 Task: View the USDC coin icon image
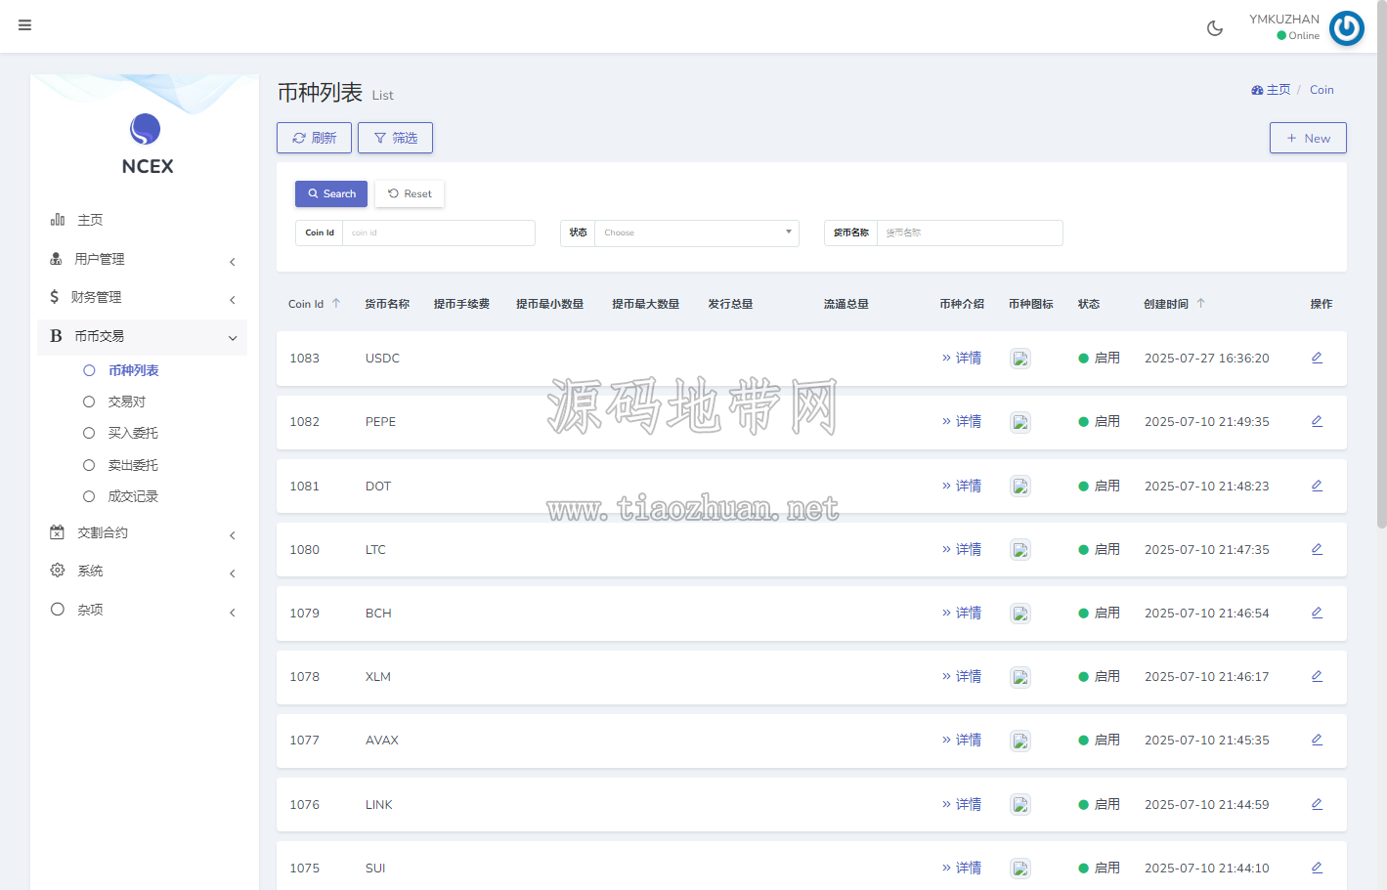tap(1020, 359)
